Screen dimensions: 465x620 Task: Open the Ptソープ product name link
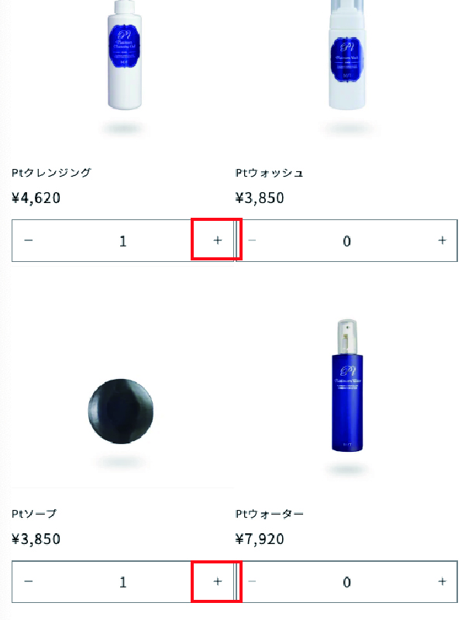tap(34, 514)
